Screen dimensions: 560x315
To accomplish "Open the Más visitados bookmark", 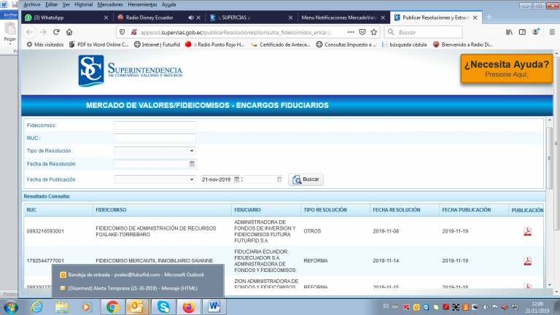I will 45,44.
